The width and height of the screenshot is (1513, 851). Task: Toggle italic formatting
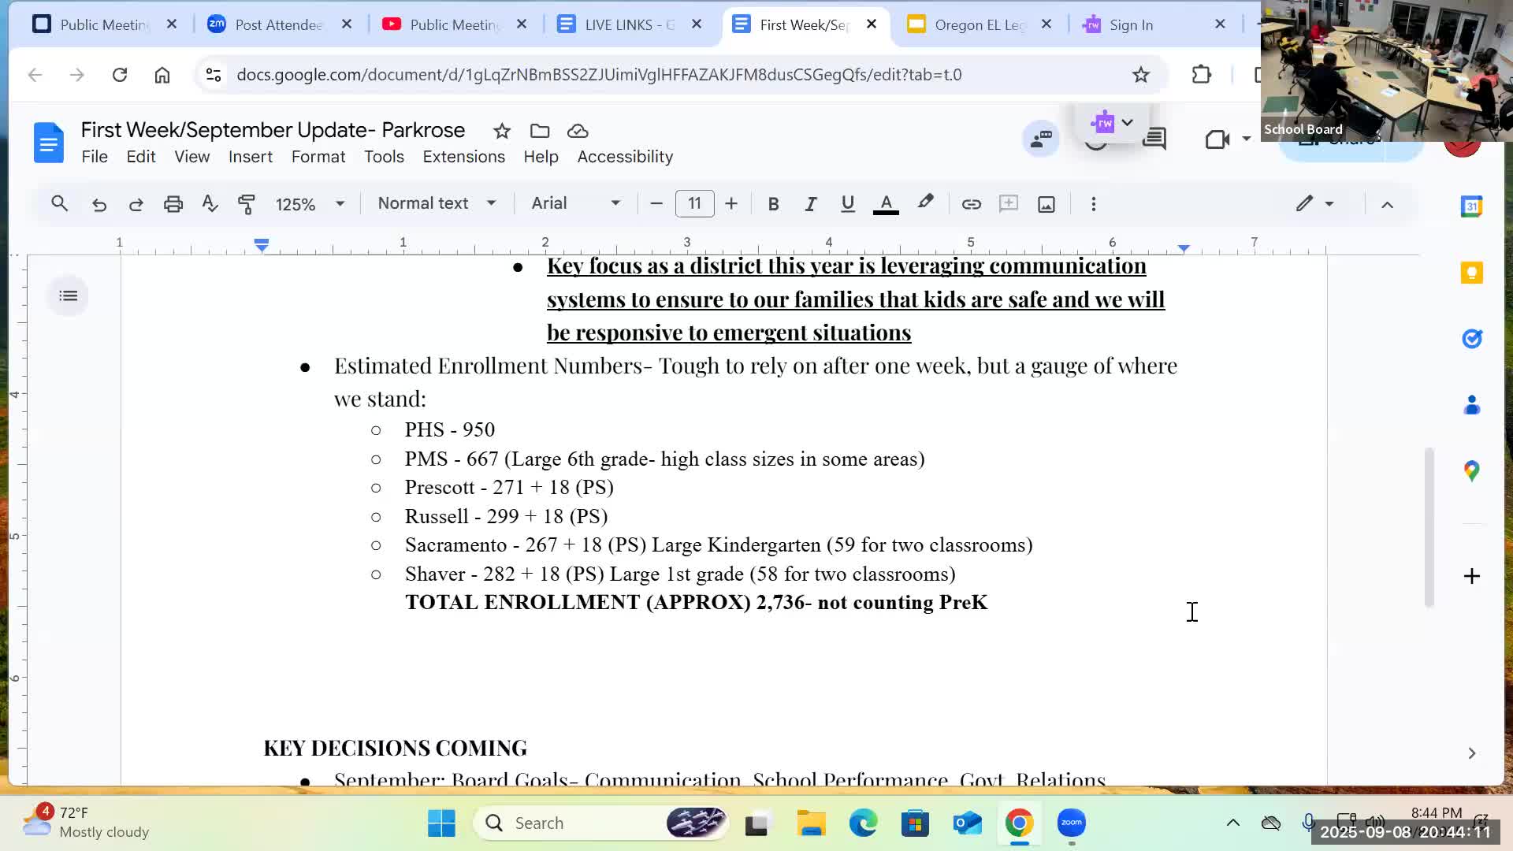(x=810, y=204)
